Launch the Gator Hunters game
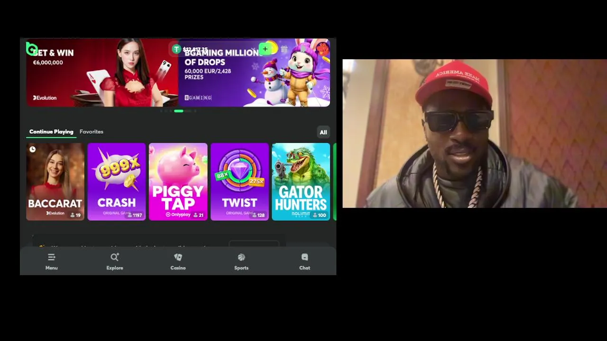This screenshot has height=341, width=607. click(301, 182)
